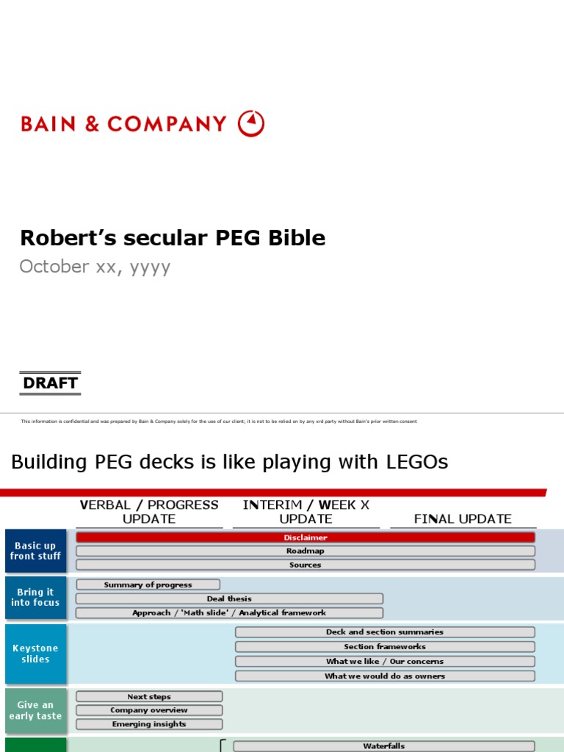Select What we would do as owners
Screen dimensions: 564x752
point(385,676)
